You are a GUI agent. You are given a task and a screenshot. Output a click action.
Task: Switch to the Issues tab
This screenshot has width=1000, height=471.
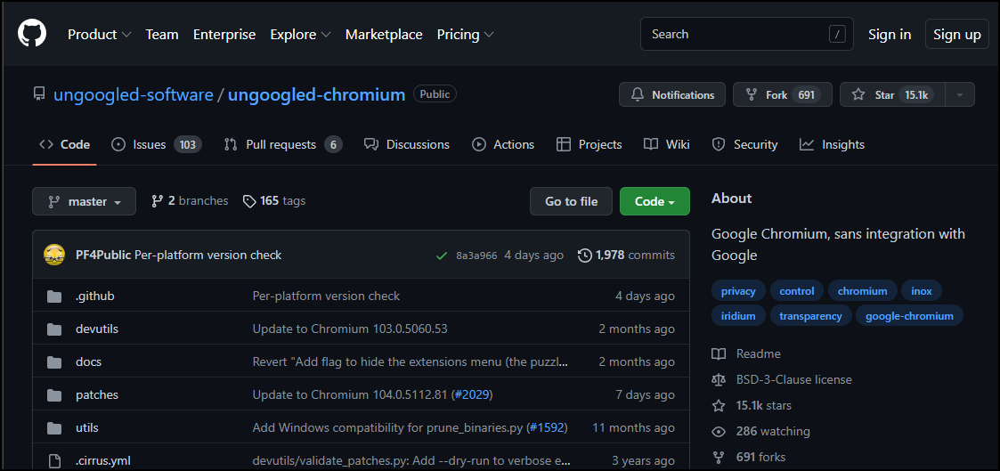[156, 144]
